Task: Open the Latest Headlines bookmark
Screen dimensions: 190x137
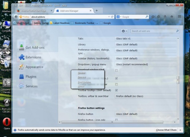Action: [x=60, y=23]
